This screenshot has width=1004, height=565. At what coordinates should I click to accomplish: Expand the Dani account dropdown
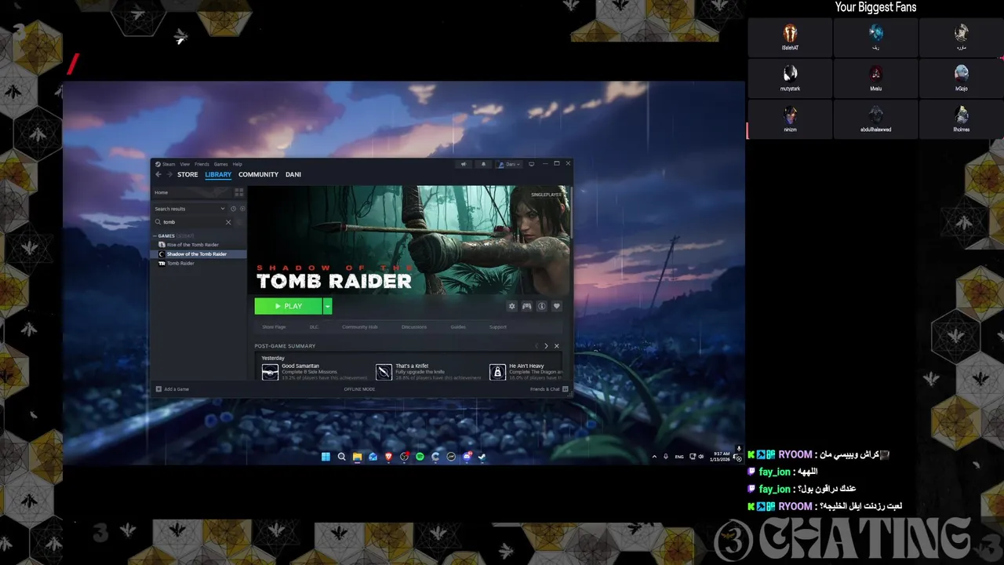coord(510,164)
